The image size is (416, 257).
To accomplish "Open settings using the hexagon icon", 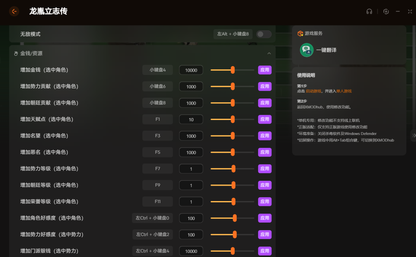I will [x=386, y=11].
